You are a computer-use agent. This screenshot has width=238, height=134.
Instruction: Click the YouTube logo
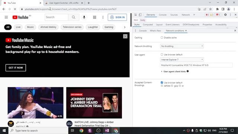point(20,17)
